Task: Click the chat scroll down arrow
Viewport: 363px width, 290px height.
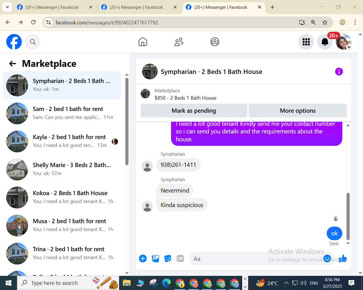Action: (348, 244)
